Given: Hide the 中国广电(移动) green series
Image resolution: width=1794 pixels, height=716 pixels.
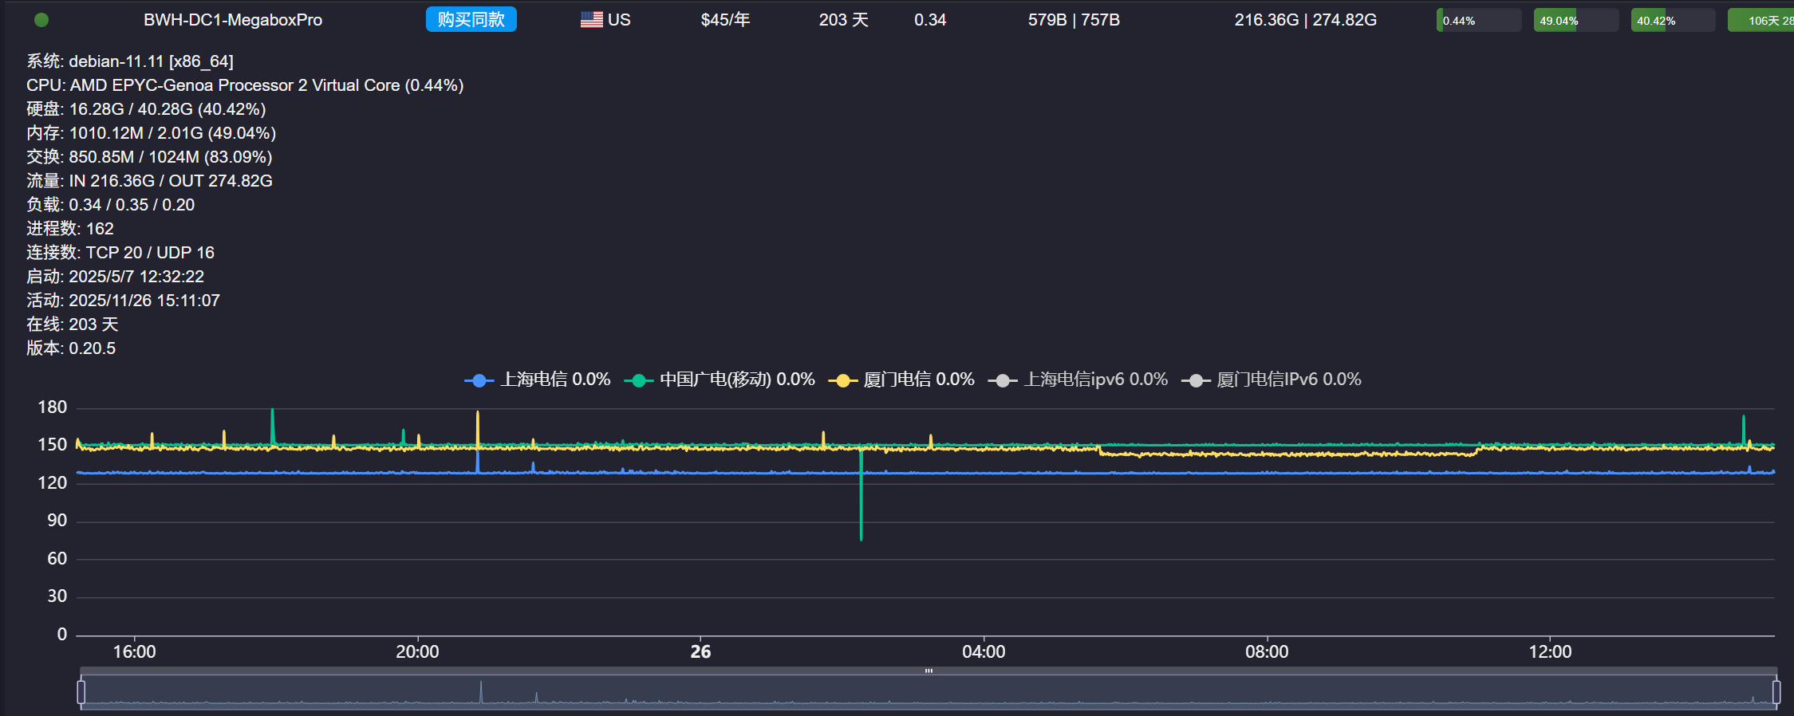Looking at the screenshot, I should (x=720, y=380).
